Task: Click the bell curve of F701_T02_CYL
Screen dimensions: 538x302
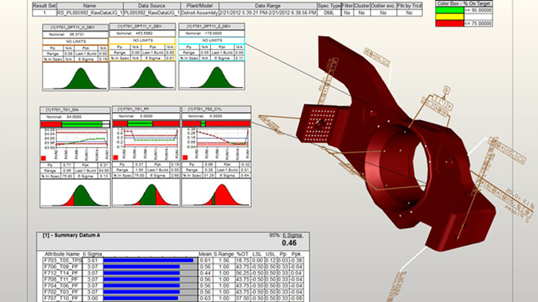Action: [x=222, y=195]
